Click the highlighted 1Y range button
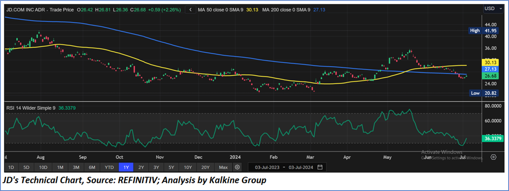 point(126,167)
